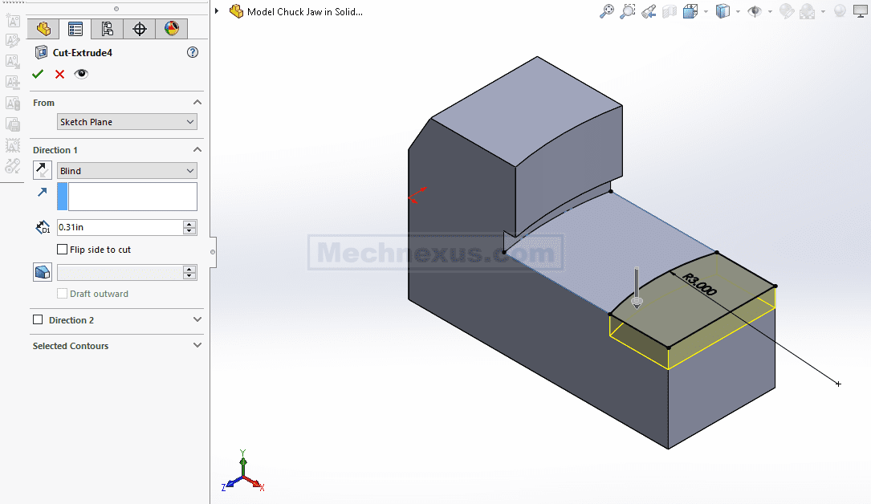Toggle the detailed preview eye
This screenshot has width=871, height=504.
(x=81, y=74)
